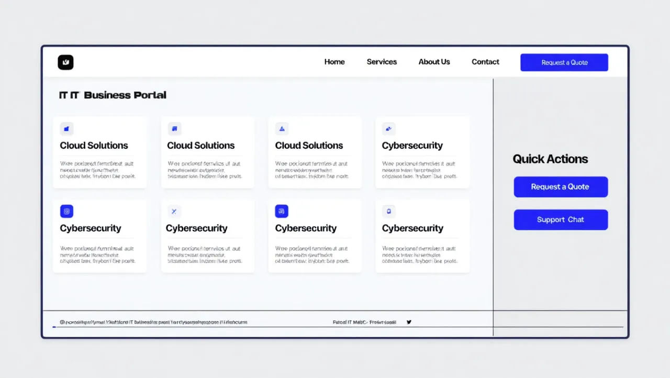Click Request a Quote in the header bar
Screen dimensions: 670x378
(564, 62)
